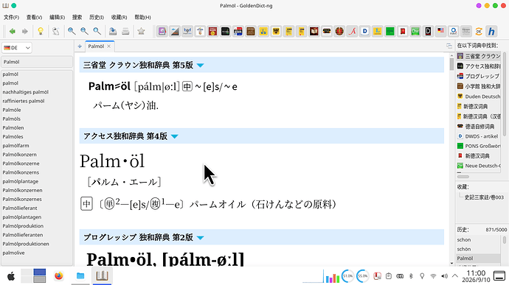Click the Palmöl search input field

37,62
